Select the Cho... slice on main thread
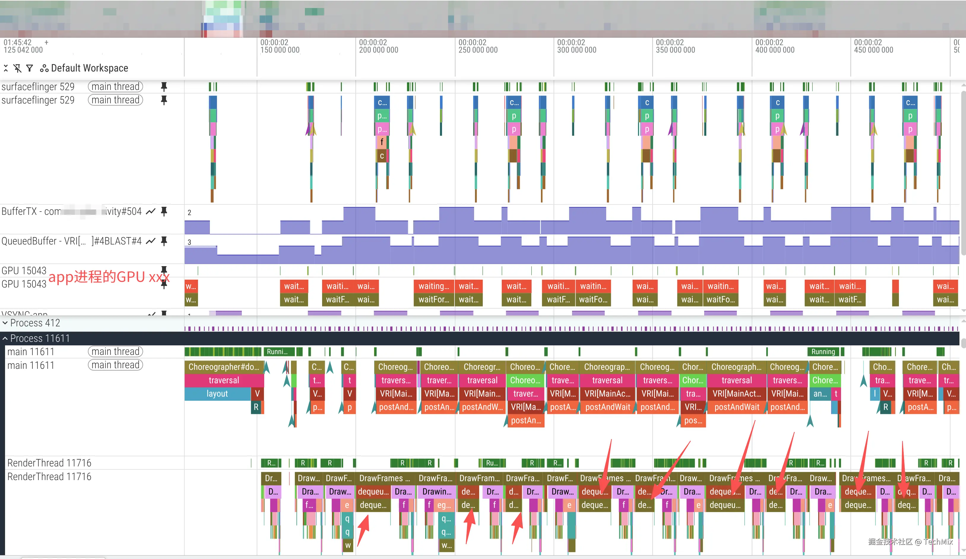The image size is (966, 559). pos(883,367)
